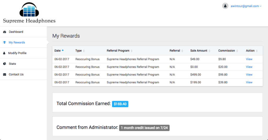The height and width of the screenshot is (140, 268).
Task: Open the Stats sidebar item
Action: (x=23, y=64)
